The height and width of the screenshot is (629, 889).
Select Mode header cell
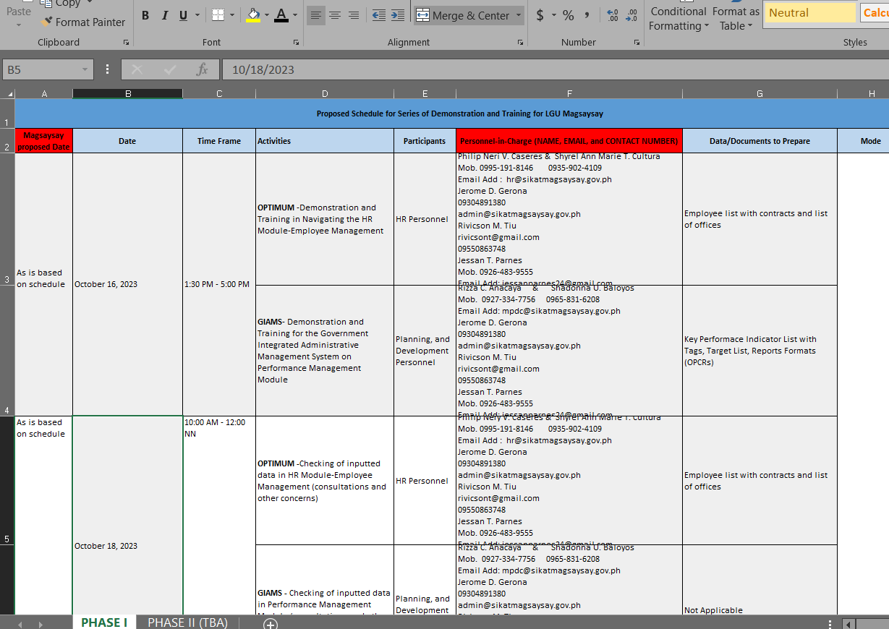(864, 141)
